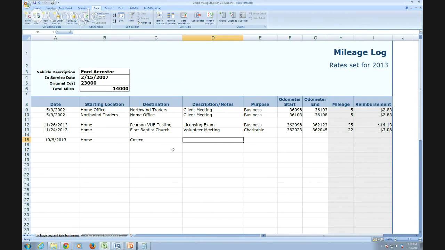Open the Insert tab
The image size is (445, 250).
click(x=50, y=8)
